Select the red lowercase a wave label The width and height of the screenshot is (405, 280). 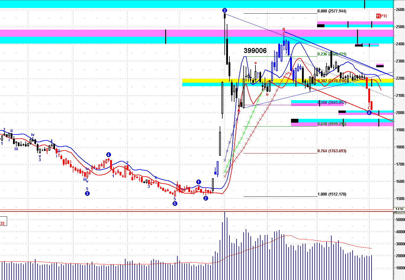(x=255, y=63)
